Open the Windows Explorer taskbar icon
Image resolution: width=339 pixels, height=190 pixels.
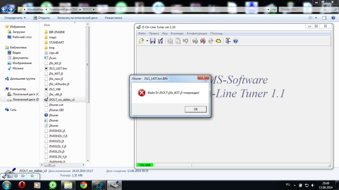point(69,185)
